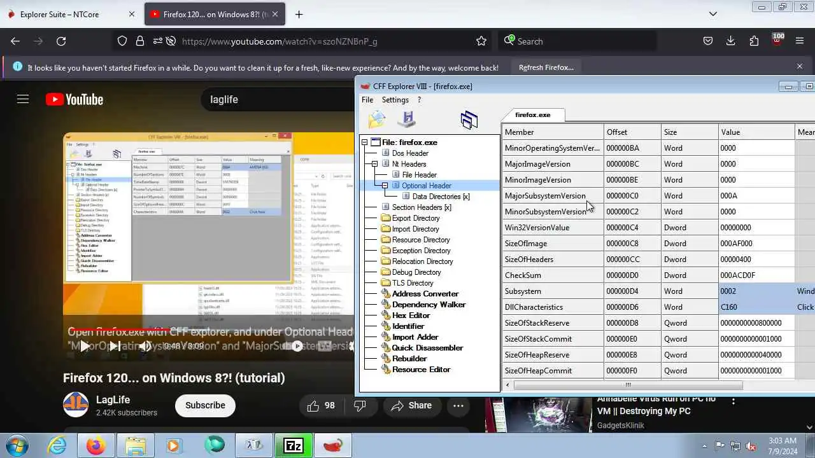The width and height of the screenshot is (815, 458).
Task: Toggle the autoplay switch in player
Action: click(x=297, y=347)
